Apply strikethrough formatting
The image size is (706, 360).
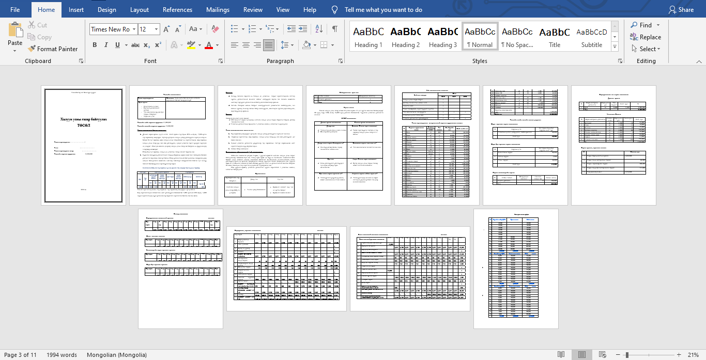click(135, 45)
